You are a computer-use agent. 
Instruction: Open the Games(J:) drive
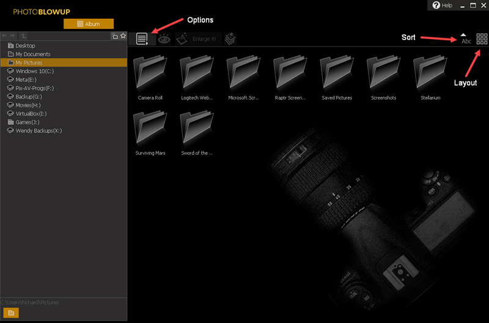64,122
